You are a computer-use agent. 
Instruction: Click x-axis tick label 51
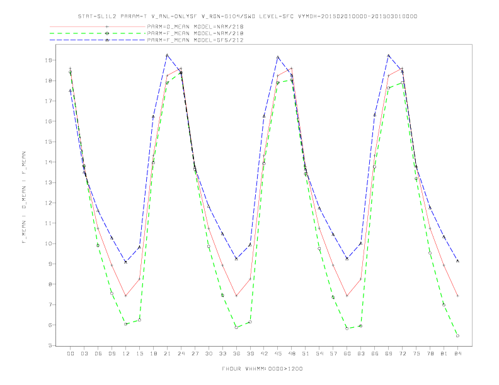coord(306,354)
